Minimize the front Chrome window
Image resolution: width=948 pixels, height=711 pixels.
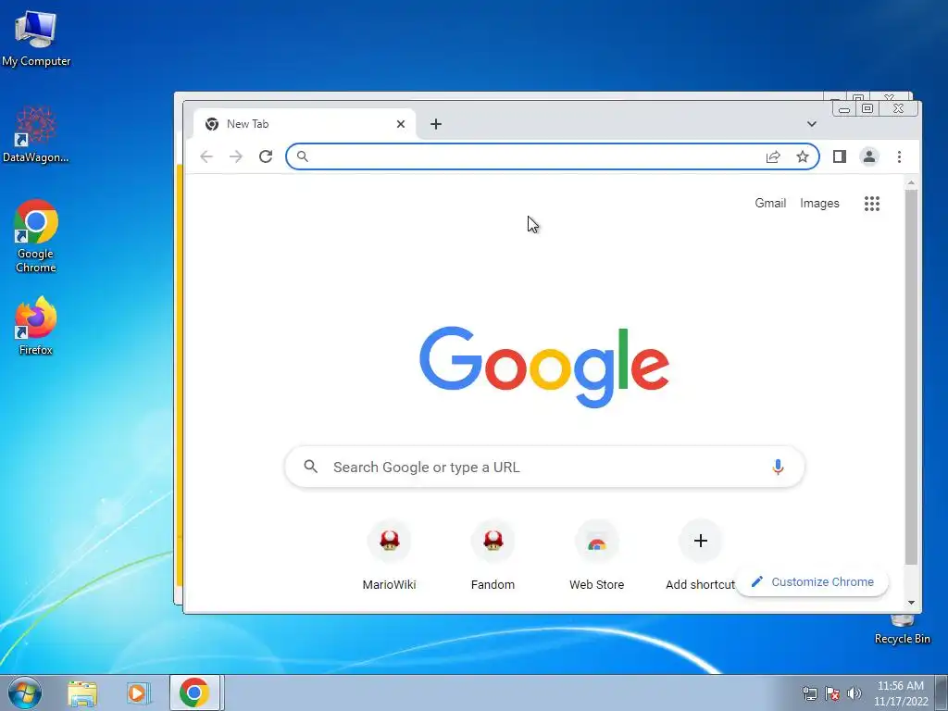click(x=844, y=109)
